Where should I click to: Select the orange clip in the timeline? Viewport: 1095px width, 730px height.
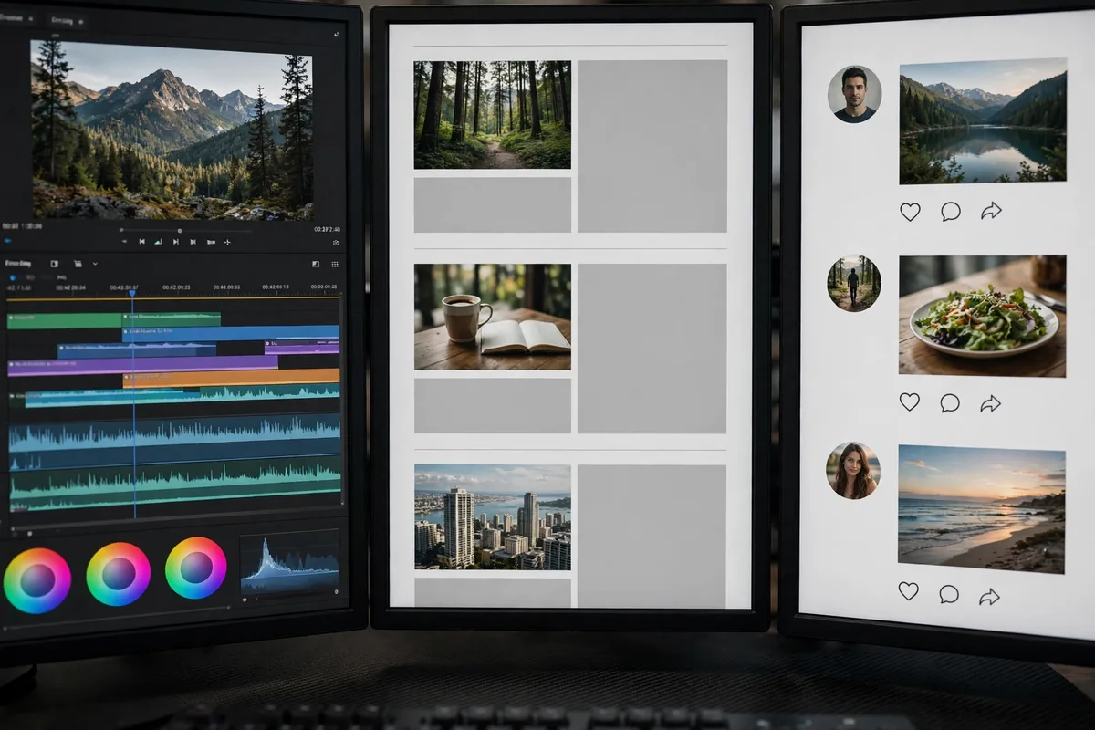[x=231, y=378]
